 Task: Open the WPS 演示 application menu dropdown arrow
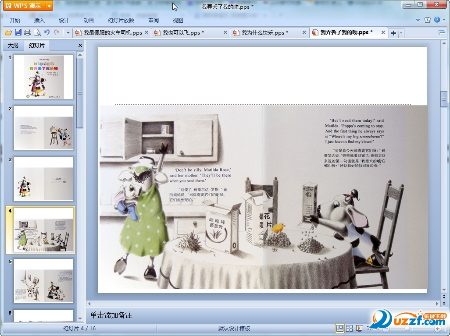pos(50,6)
